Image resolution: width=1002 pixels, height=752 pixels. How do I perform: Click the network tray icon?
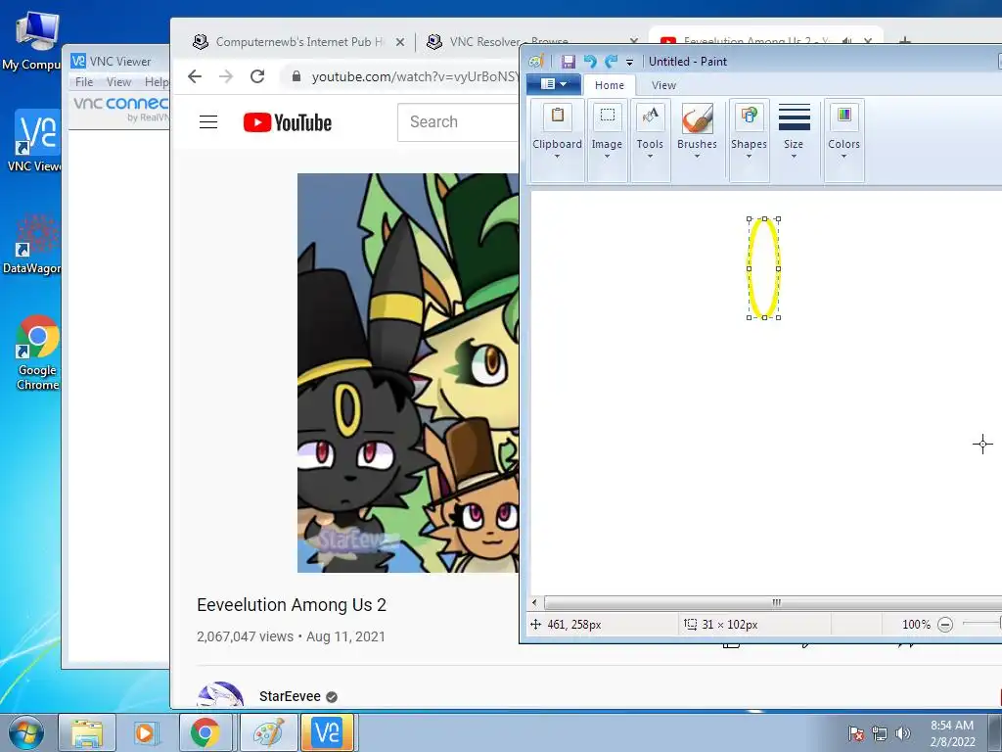[x=880, y=733]
